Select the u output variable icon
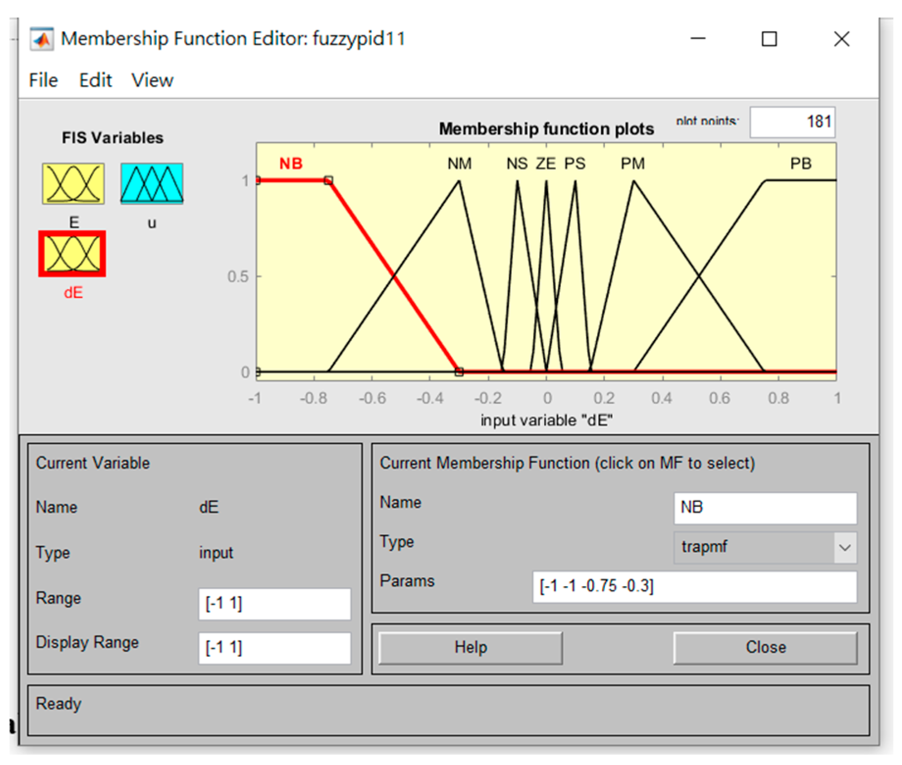The image size is (902, 765). click(151, 184)
